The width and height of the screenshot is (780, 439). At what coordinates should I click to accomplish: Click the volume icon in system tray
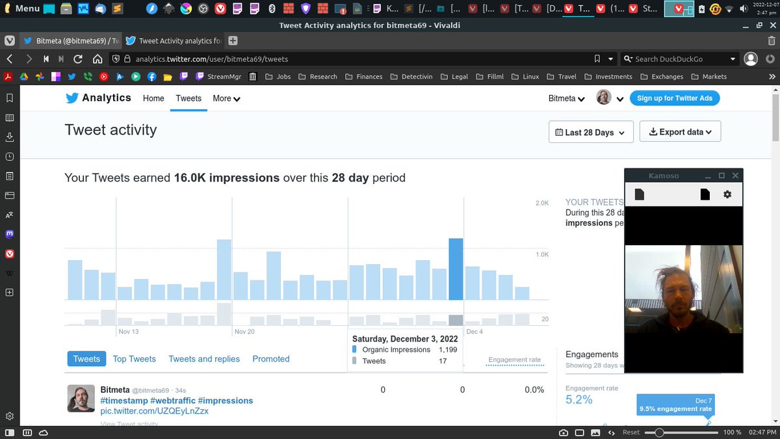pyautogui.click(x=744, y=9)
